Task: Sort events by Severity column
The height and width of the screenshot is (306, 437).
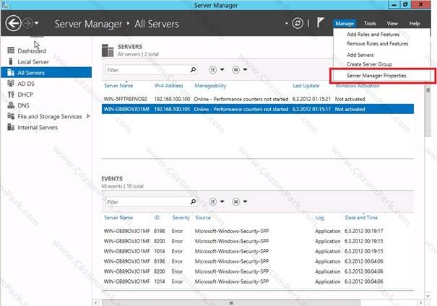Action: [x=181, y=218]
